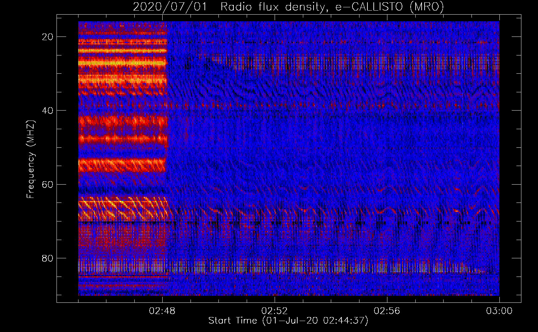538x332 pixels.
Task: Click the 40 MHz frequency tick label
Action: click(x=48, y=111)
